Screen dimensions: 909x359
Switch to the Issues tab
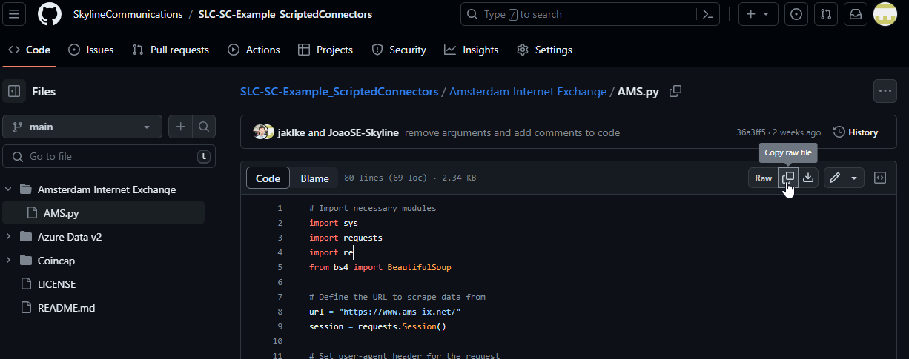[x=91, y=50]
